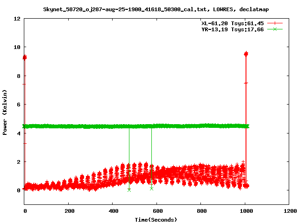Click the green dropout marker near 578 seconds
Image resolution: width=299 pixels, height=224 pixels.
(151, 189)
